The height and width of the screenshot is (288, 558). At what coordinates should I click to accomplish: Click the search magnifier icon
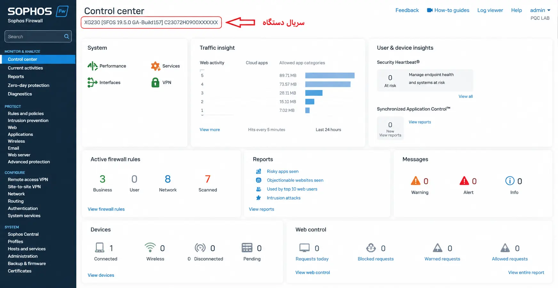coord(67,36)
